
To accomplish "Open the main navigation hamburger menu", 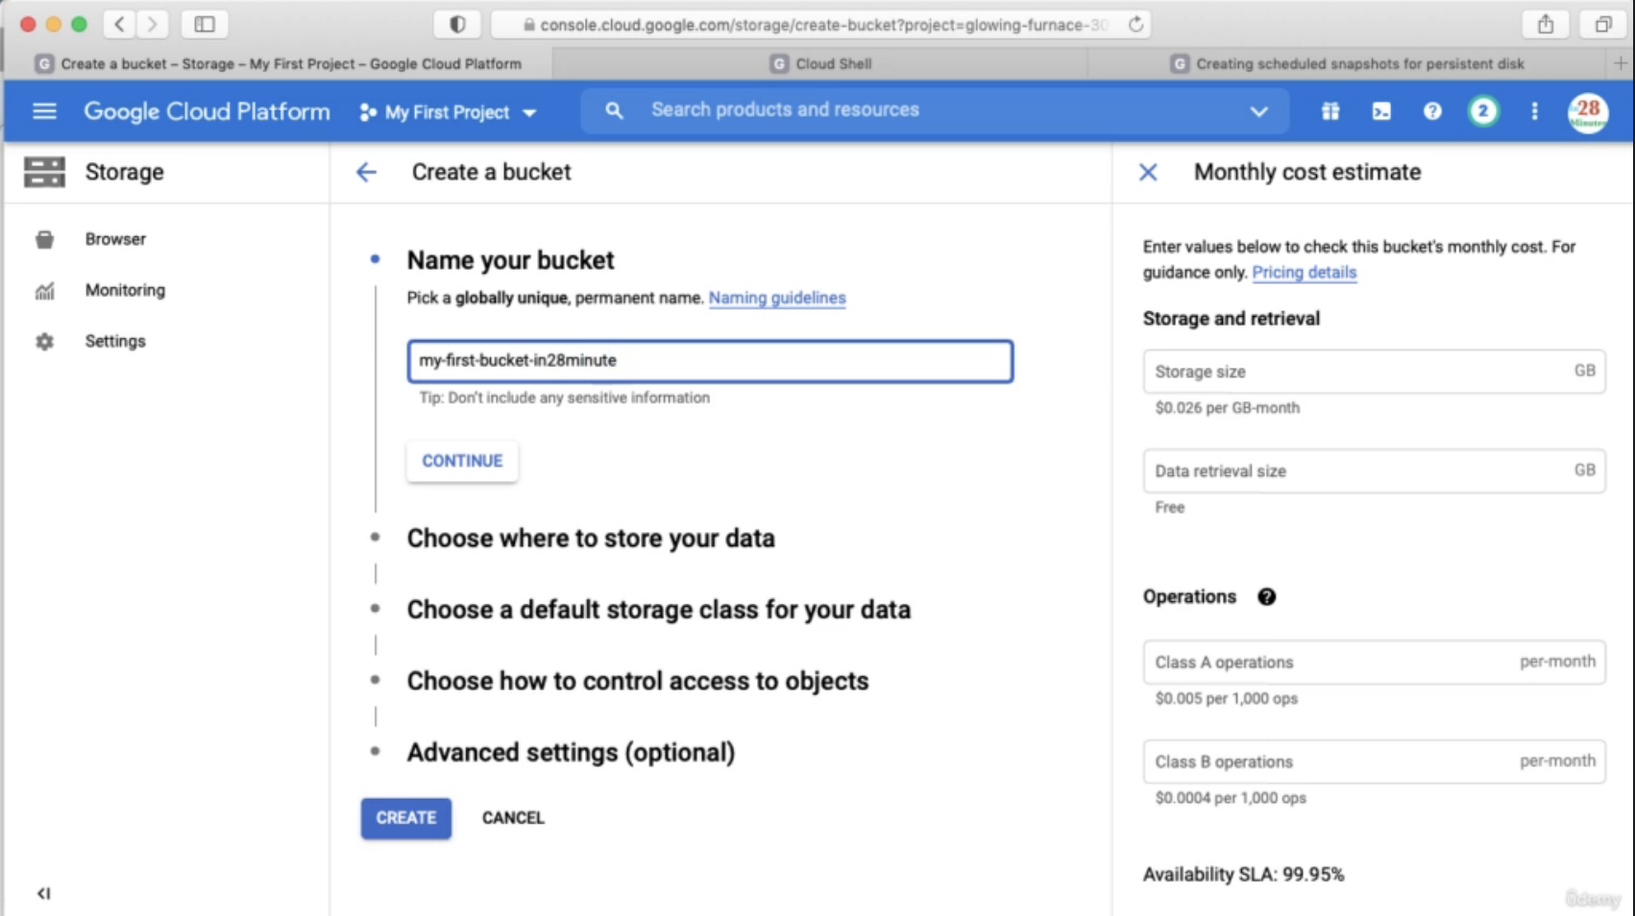I will click(x=44, y=111).
